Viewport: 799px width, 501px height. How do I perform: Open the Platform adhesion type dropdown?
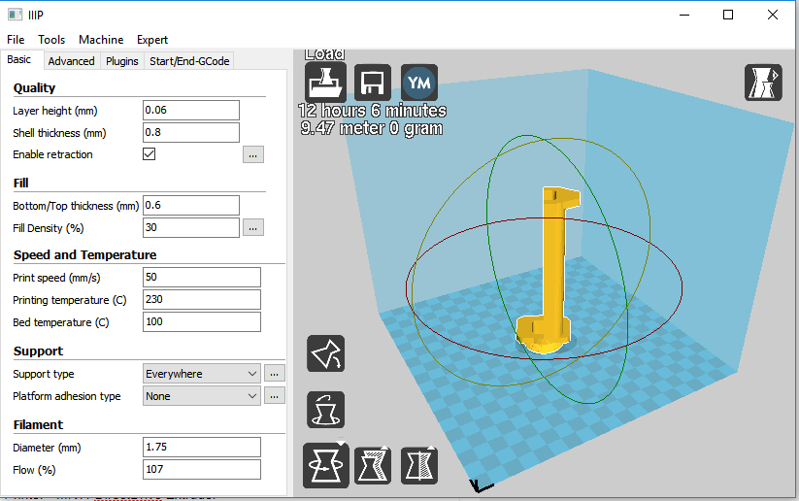coord(202,396)
